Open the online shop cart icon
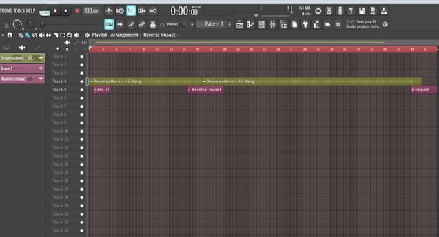Screen dimensions: 439x237 tap(338, 24)
